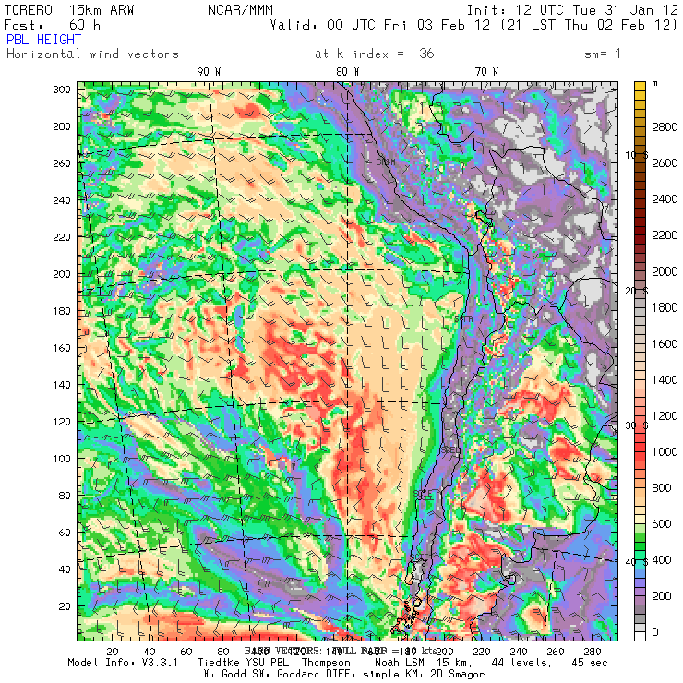Image resolution: width=683 pixels, height=683 pixels.
Task: Click the horizontal axis label '240'
Action: [519, 652]
